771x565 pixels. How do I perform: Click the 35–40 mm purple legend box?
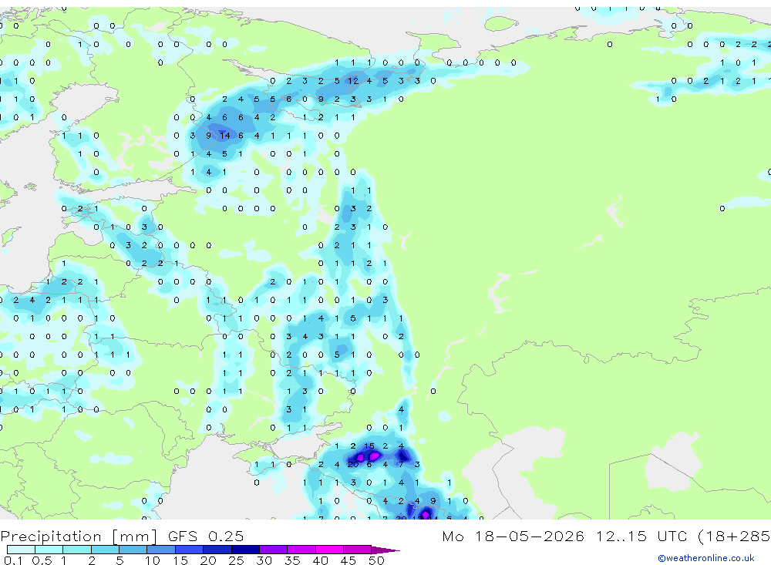301,550
